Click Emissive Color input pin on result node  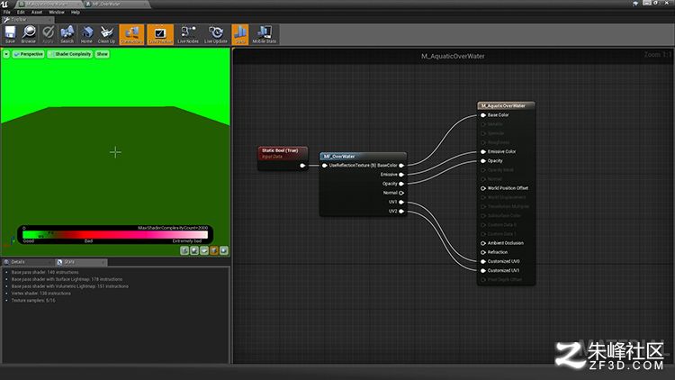pos(483,151)
